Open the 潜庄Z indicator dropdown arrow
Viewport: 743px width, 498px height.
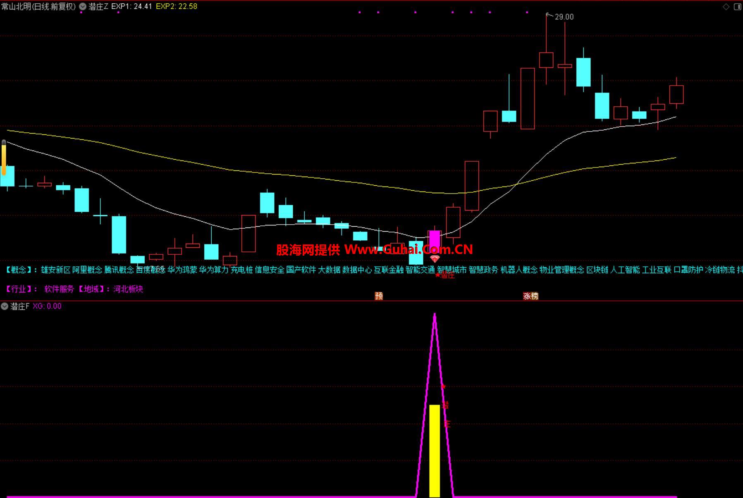click(x=83, y=7)
